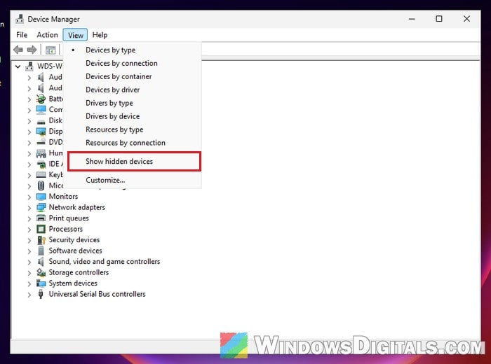
Task: Close the open View menu
Action: [76, 35]
